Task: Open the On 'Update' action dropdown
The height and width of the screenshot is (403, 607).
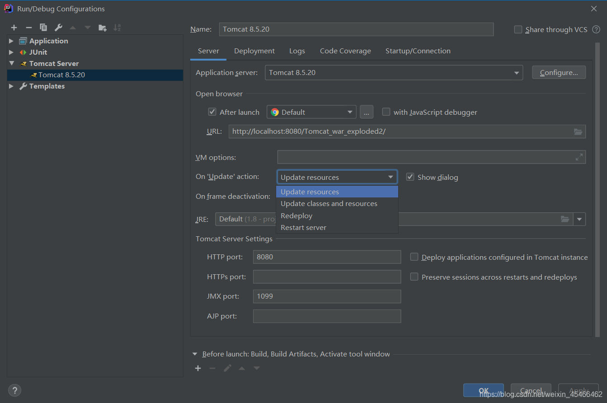Action: point(337,177)
